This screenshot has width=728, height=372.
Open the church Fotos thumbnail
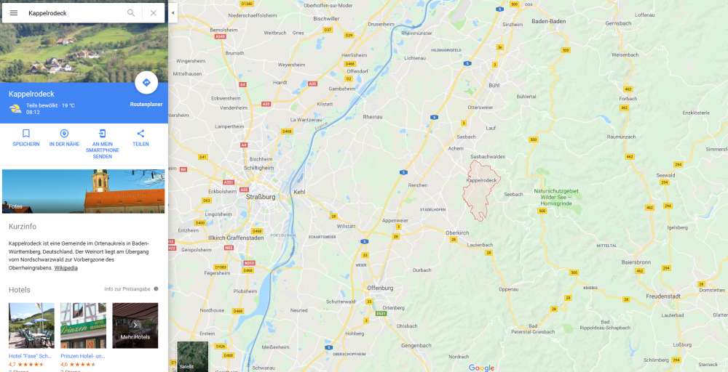tap(84, 191)
